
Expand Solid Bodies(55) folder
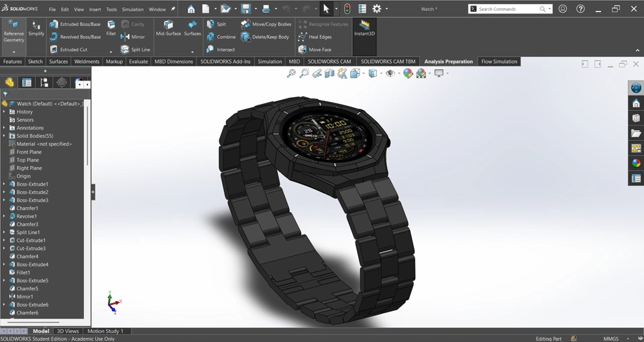[4, 136]
